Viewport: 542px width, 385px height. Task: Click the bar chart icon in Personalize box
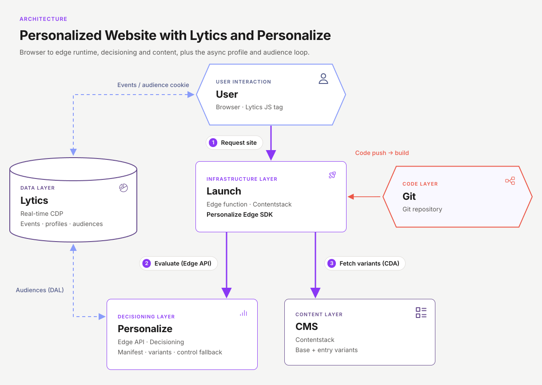click(243, 313)
